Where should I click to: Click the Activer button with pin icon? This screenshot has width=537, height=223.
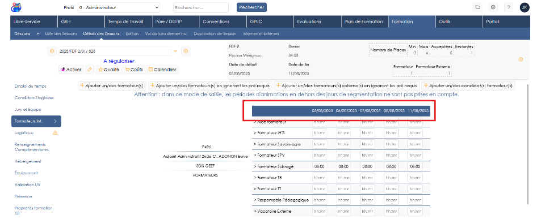click(x=71, y=69)
